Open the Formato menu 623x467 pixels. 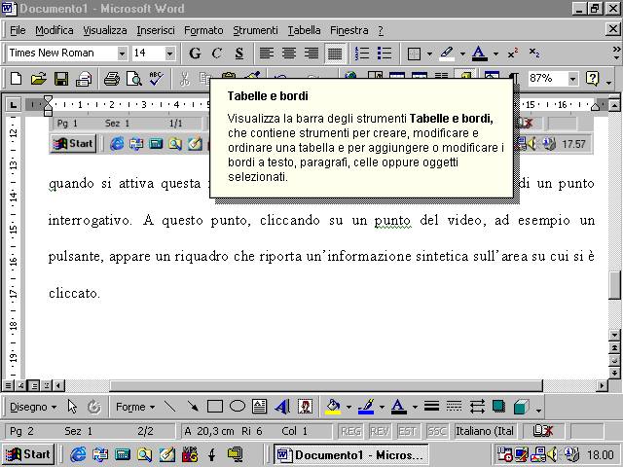point(203,30)
